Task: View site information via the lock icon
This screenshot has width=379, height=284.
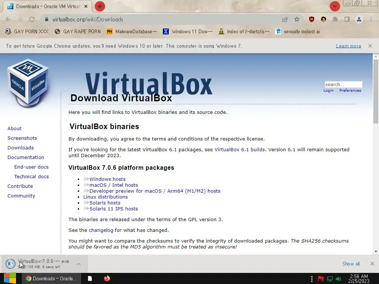Action: (x=47, y=19)
